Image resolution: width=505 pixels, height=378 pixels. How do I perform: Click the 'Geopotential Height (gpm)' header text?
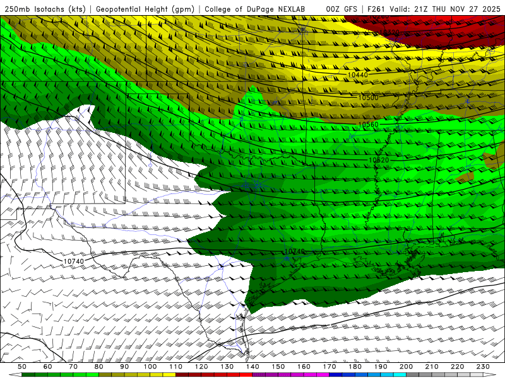[145, 9]
